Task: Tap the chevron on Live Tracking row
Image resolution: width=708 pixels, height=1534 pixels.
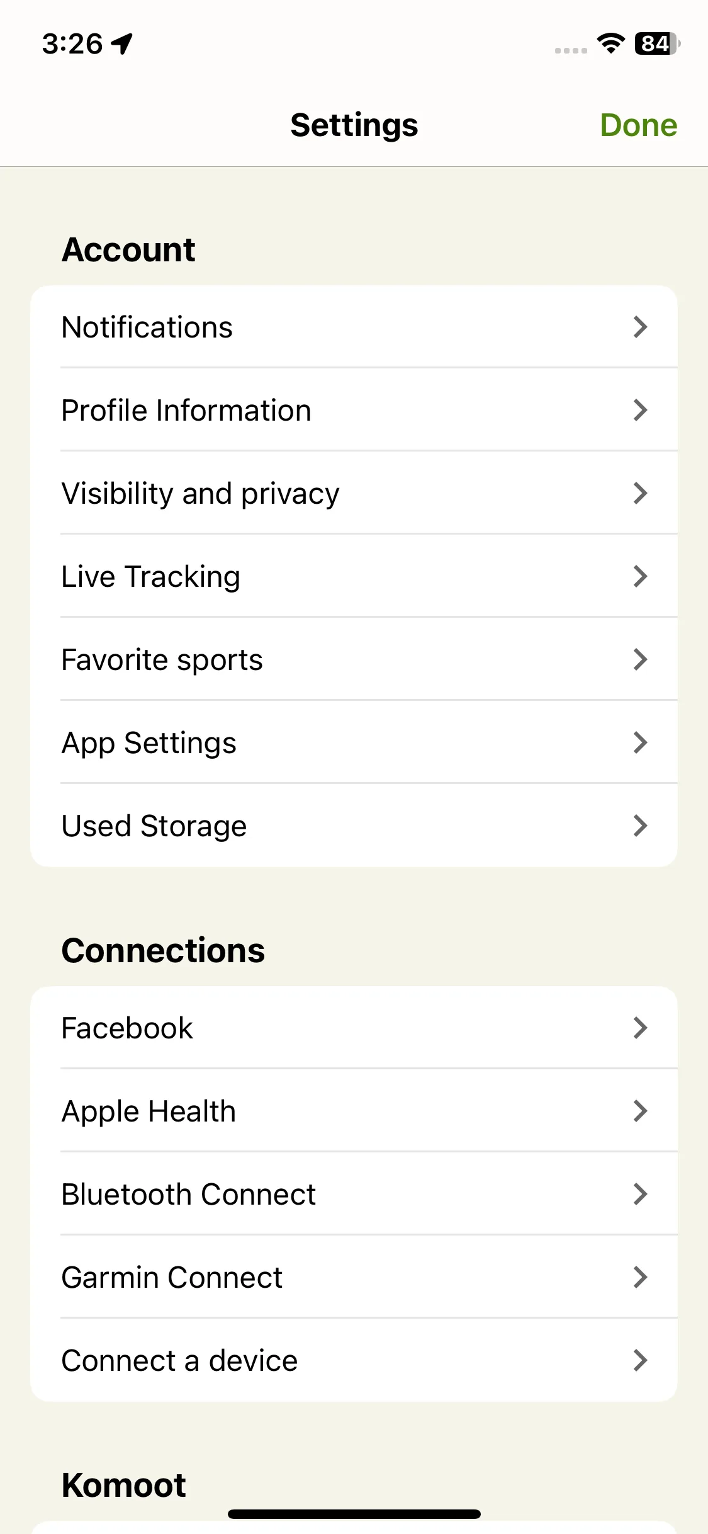Action: pyautogui.click(x=640, y=576)
